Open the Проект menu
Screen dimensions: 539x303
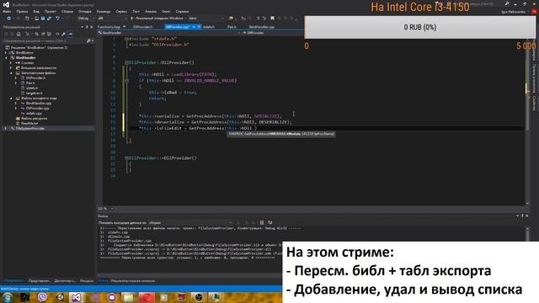[51, 11]
